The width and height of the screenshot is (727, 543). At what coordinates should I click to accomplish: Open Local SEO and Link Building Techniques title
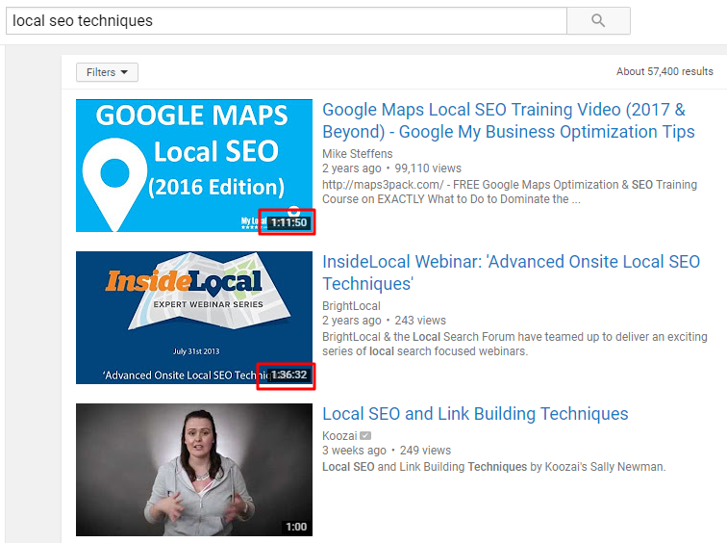[x=475, y=414]
